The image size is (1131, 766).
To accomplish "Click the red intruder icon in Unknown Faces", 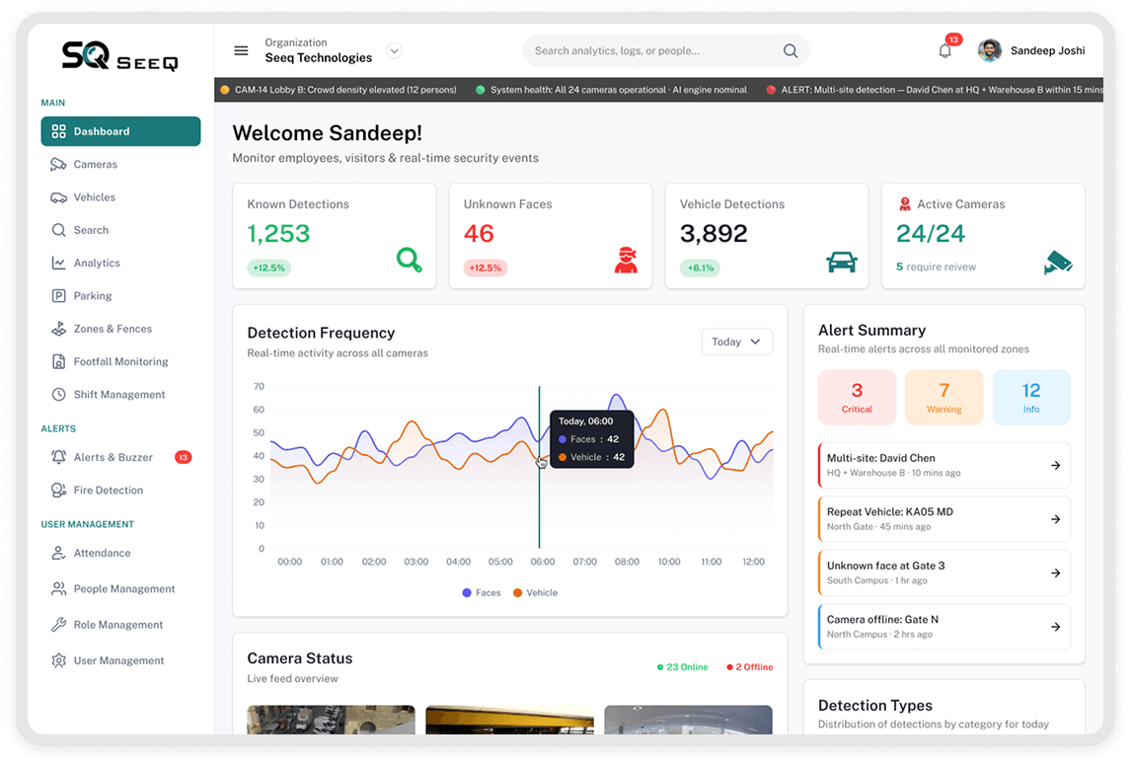I will tap(626, 260).
